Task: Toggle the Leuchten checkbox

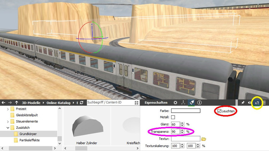Action: pos(219,111)
